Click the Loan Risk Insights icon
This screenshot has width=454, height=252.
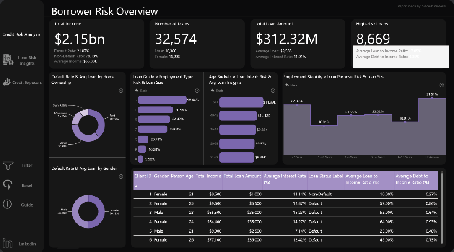7,60
